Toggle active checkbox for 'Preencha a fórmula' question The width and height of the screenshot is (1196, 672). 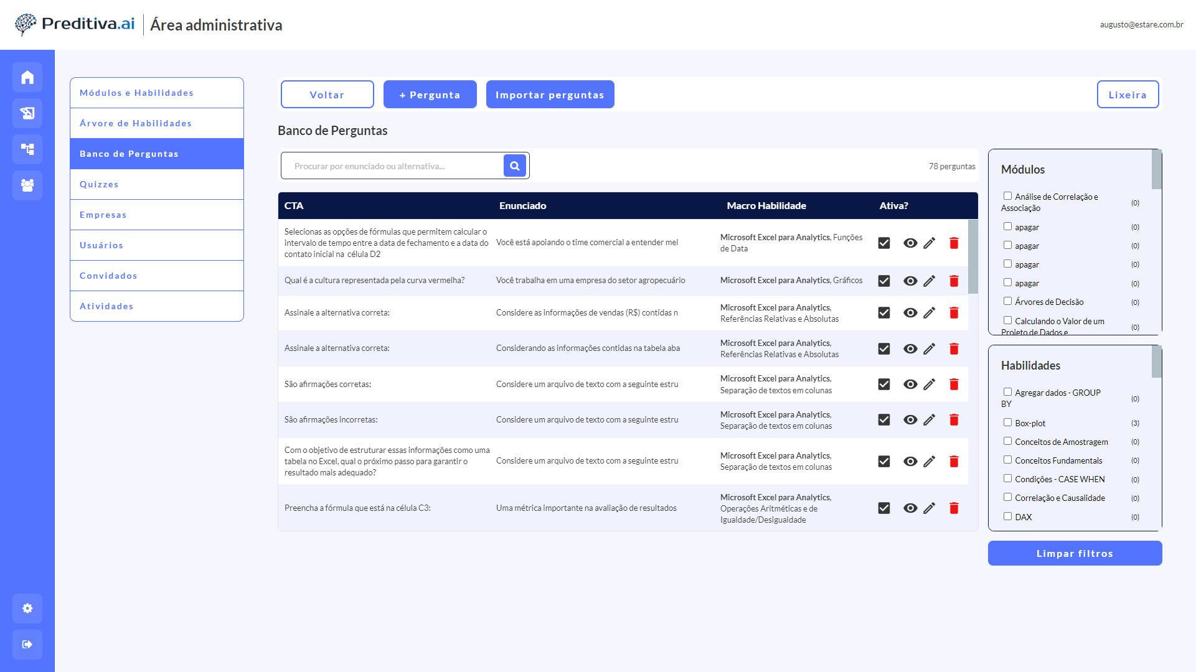[x=884, y=508]
